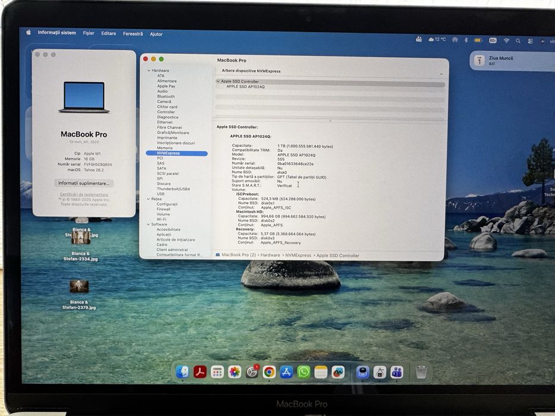Launch Adobe Acrobat from the dock

coord(200,372)
